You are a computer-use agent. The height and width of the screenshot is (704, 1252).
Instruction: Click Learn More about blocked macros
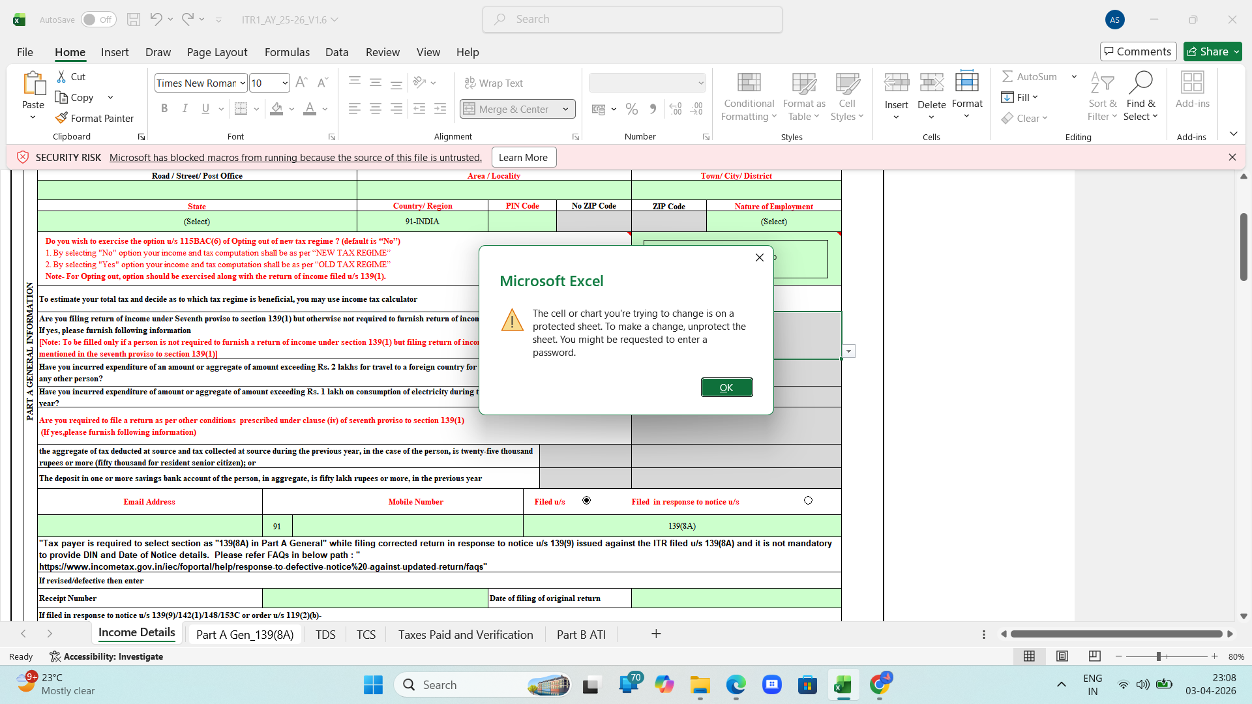524,157
